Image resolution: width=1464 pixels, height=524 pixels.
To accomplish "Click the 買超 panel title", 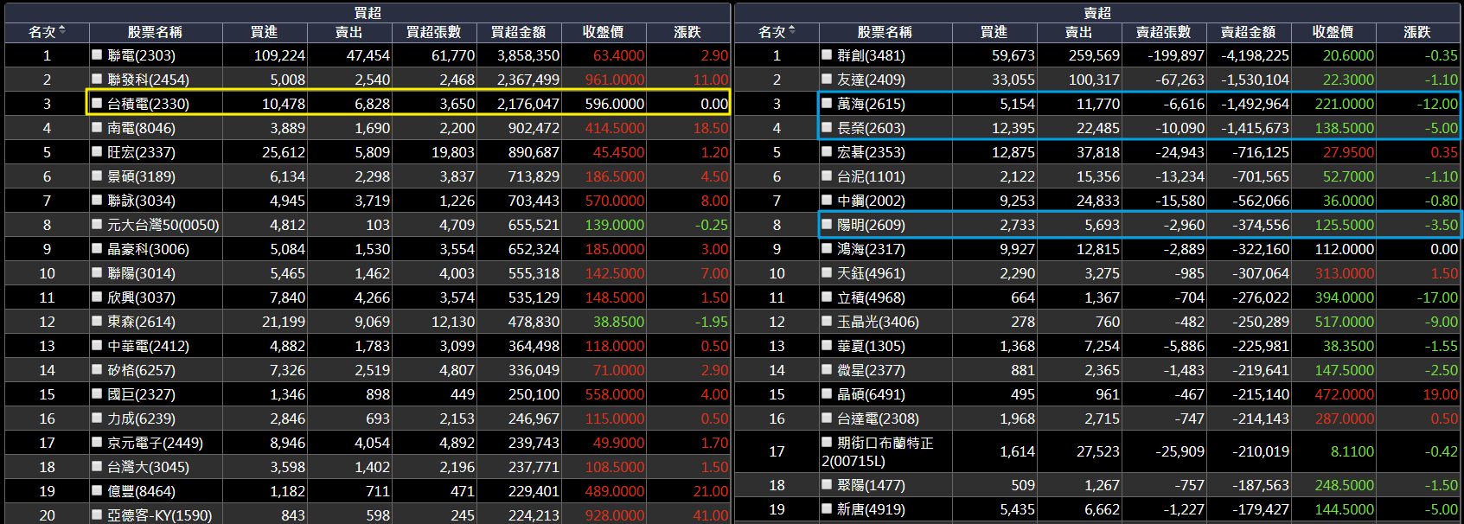I will pos(368,12).
